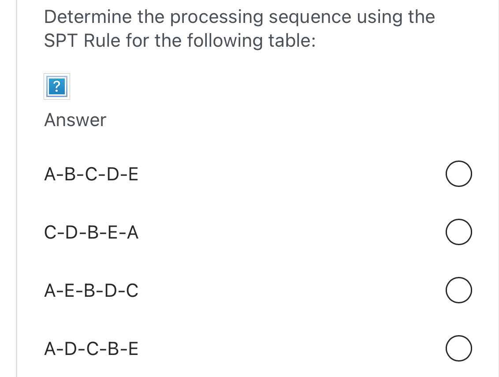Screen dimensions: 499x377
Task: Click the A-B-C-D-E answer text
Action: click(91, 174)
